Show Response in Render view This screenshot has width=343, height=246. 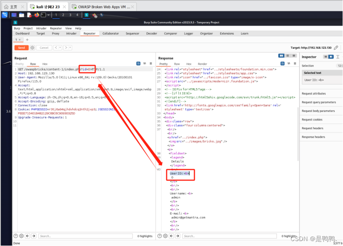point(202,64)
